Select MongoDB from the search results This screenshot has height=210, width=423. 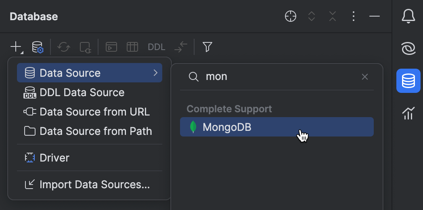(277, 127)
